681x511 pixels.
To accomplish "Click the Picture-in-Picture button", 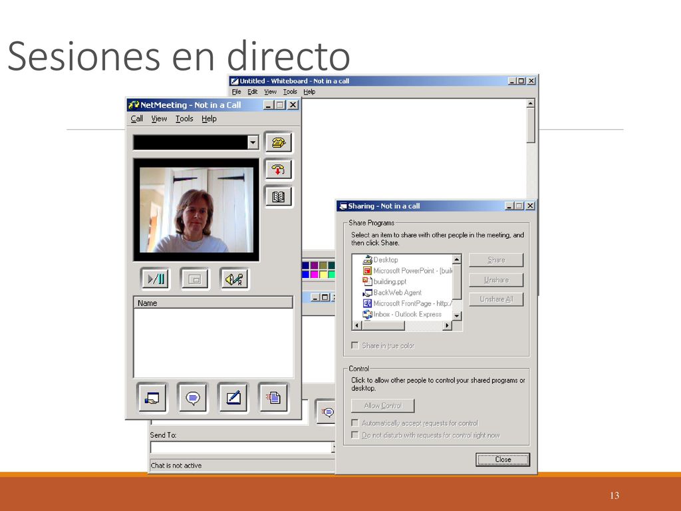I will pyautogui.click(x=195, y=279).
